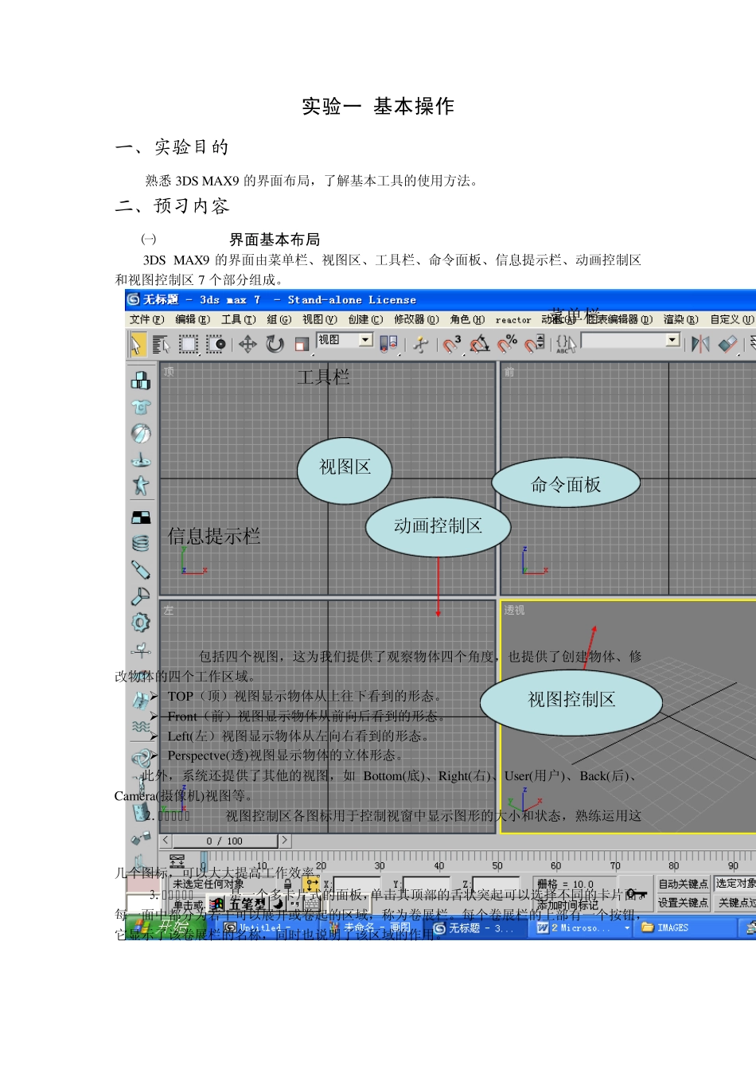Open Mini Curve Editor from track bar
Screen dimensions: 756x1070
[177, 863]
